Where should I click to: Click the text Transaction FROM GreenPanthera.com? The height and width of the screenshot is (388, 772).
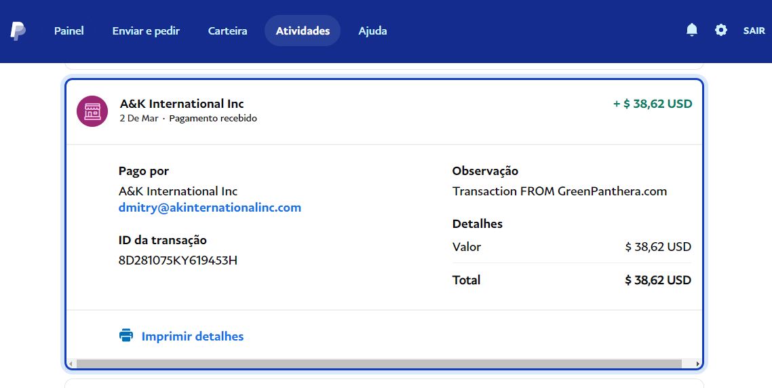[x=560, y=191]
